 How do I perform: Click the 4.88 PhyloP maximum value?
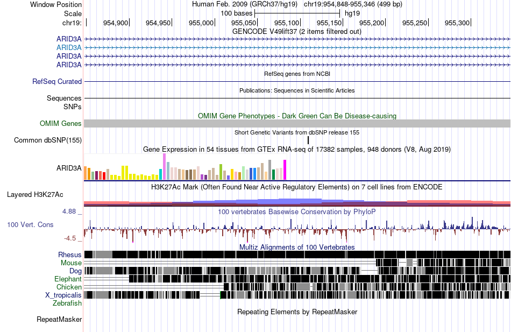[69, 211]
